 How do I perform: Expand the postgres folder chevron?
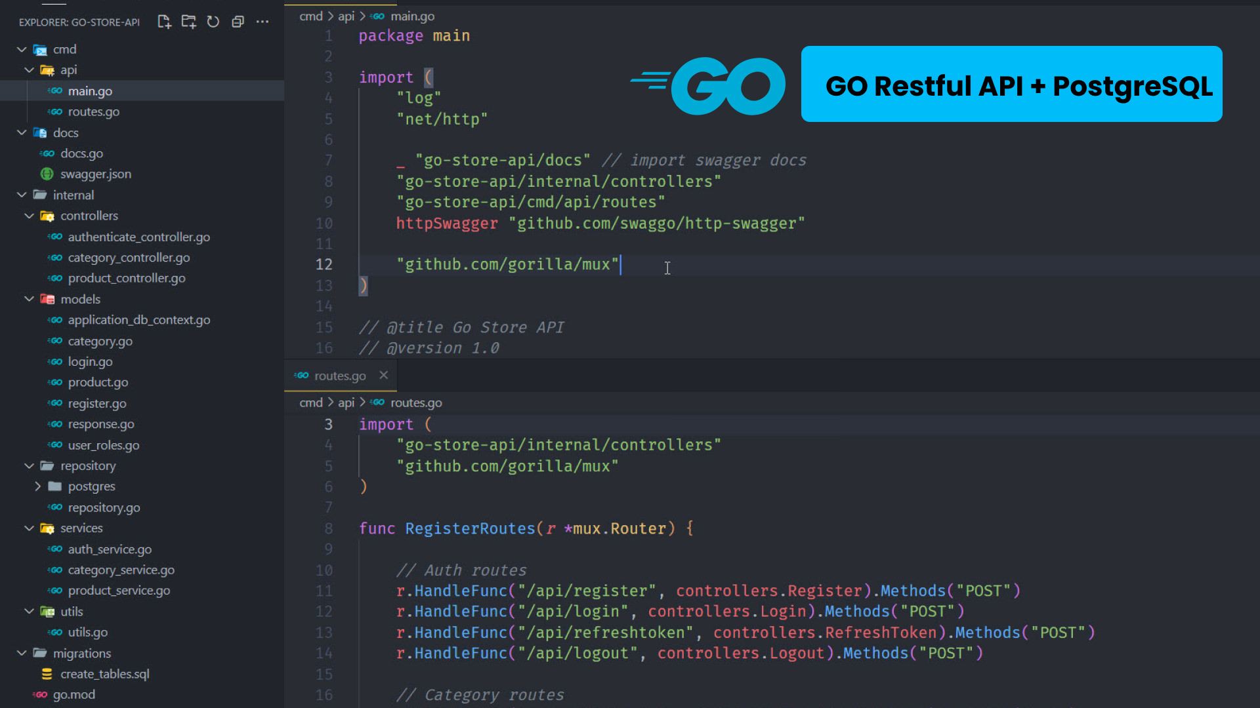(37, 486)
